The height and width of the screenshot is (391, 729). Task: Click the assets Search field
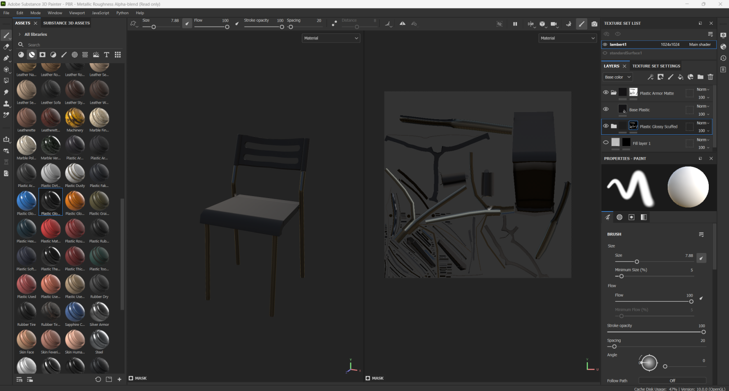pyautogui.click(x=71, y=44)
